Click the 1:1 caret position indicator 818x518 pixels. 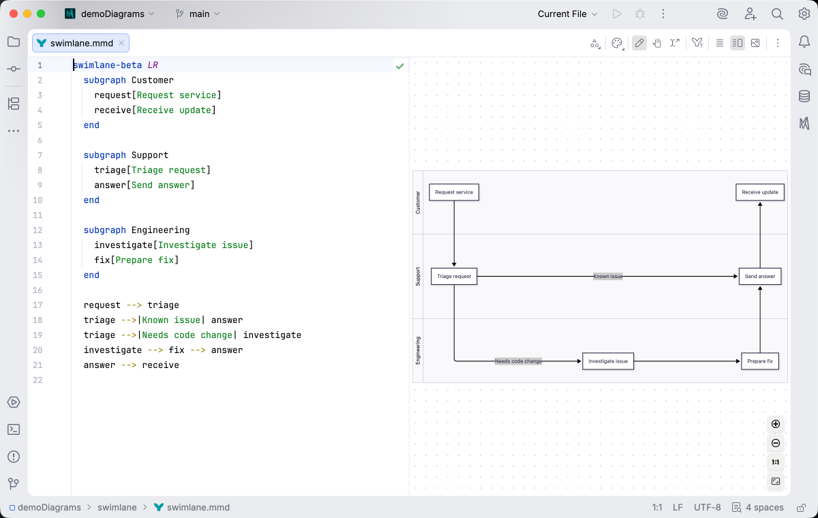[657, 507]
